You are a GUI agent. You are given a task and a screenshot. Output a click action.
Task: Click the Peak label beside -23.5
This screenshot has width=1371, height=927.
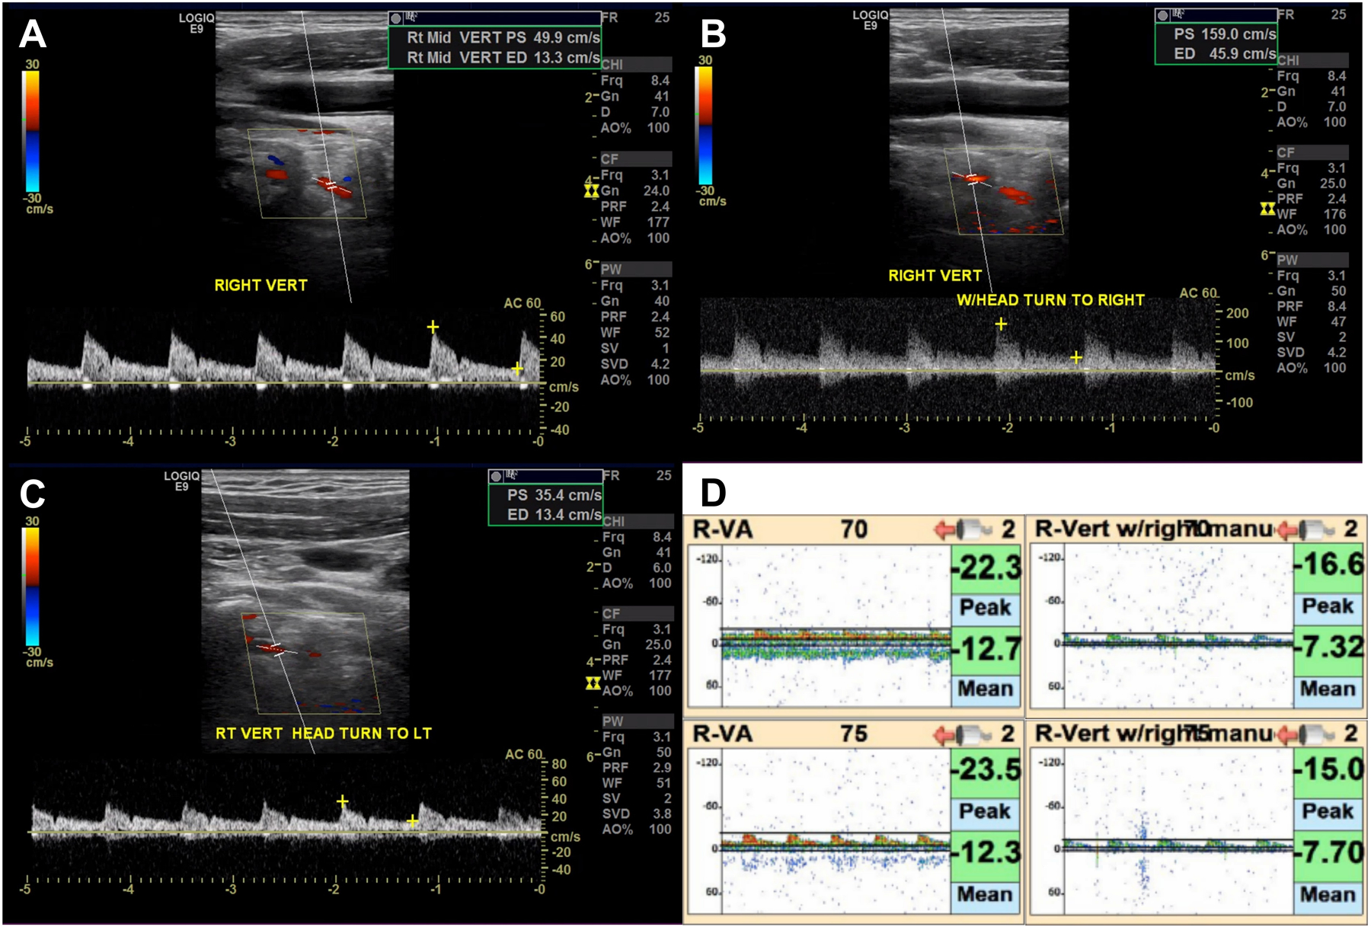985,811
